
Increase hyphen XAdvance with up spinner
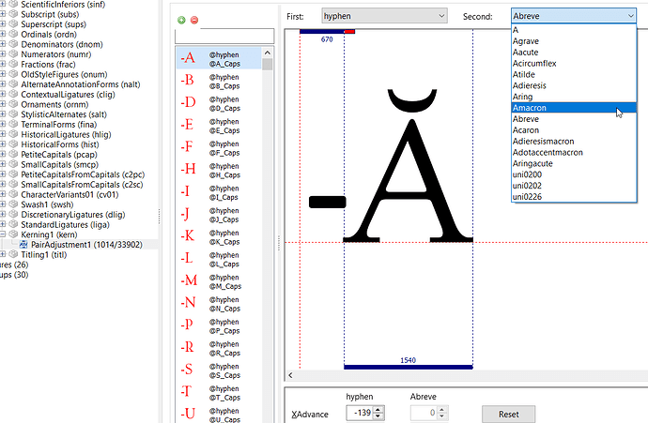coord(378,410)
